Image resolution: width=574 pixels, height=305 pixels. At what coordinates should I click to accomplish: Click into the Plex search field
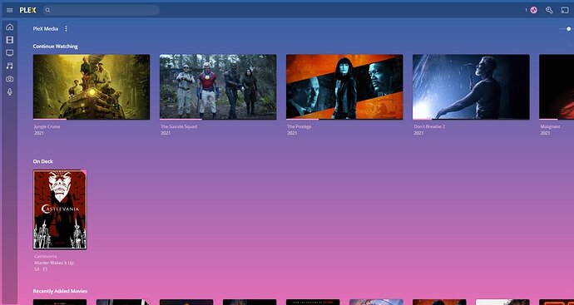click(x=101, y=10)
